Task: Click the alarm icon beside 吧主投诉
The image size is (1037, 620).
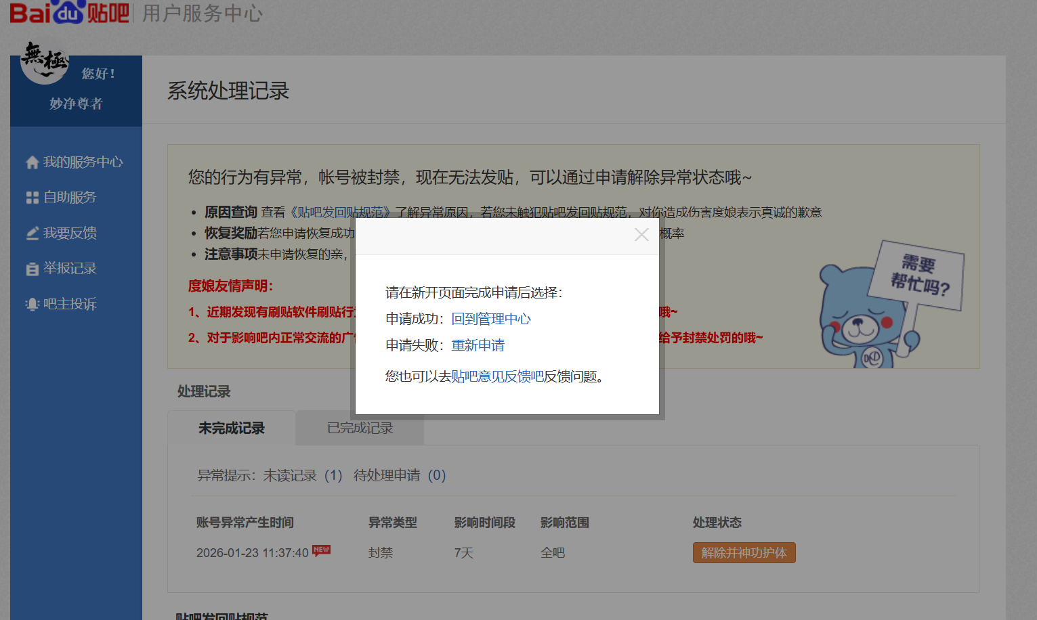Action: tap(32, 305)
